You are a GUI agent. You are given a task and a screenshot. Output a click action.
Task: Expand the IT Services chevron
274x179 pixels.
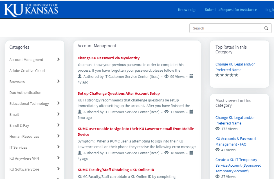[x=59, y=147]
